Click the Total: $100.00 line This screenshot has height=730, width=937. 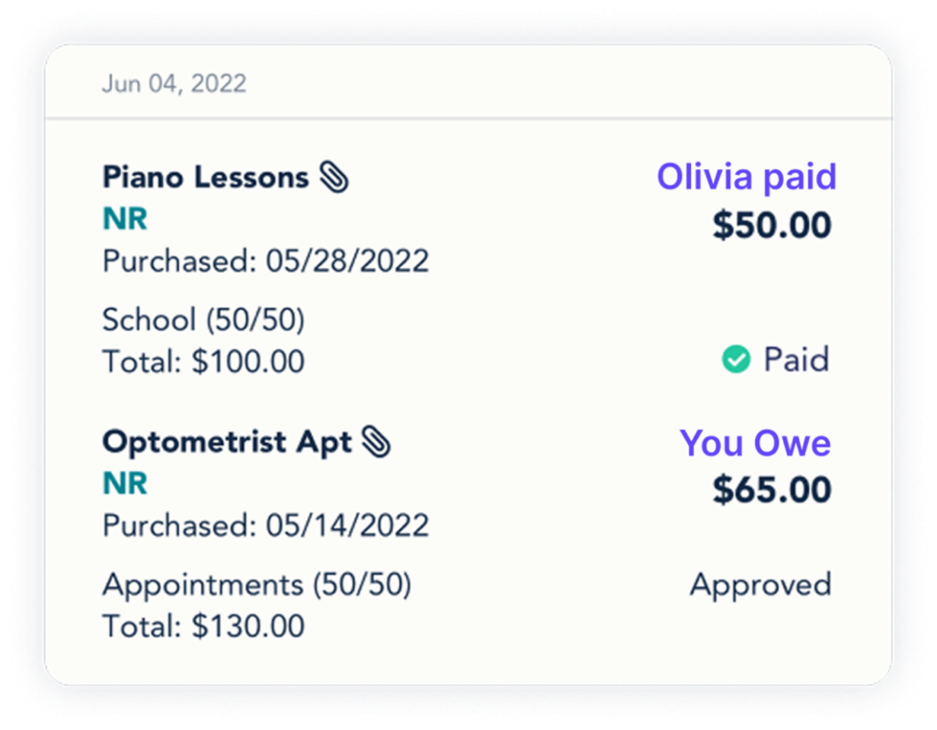[x=203, y=362]
